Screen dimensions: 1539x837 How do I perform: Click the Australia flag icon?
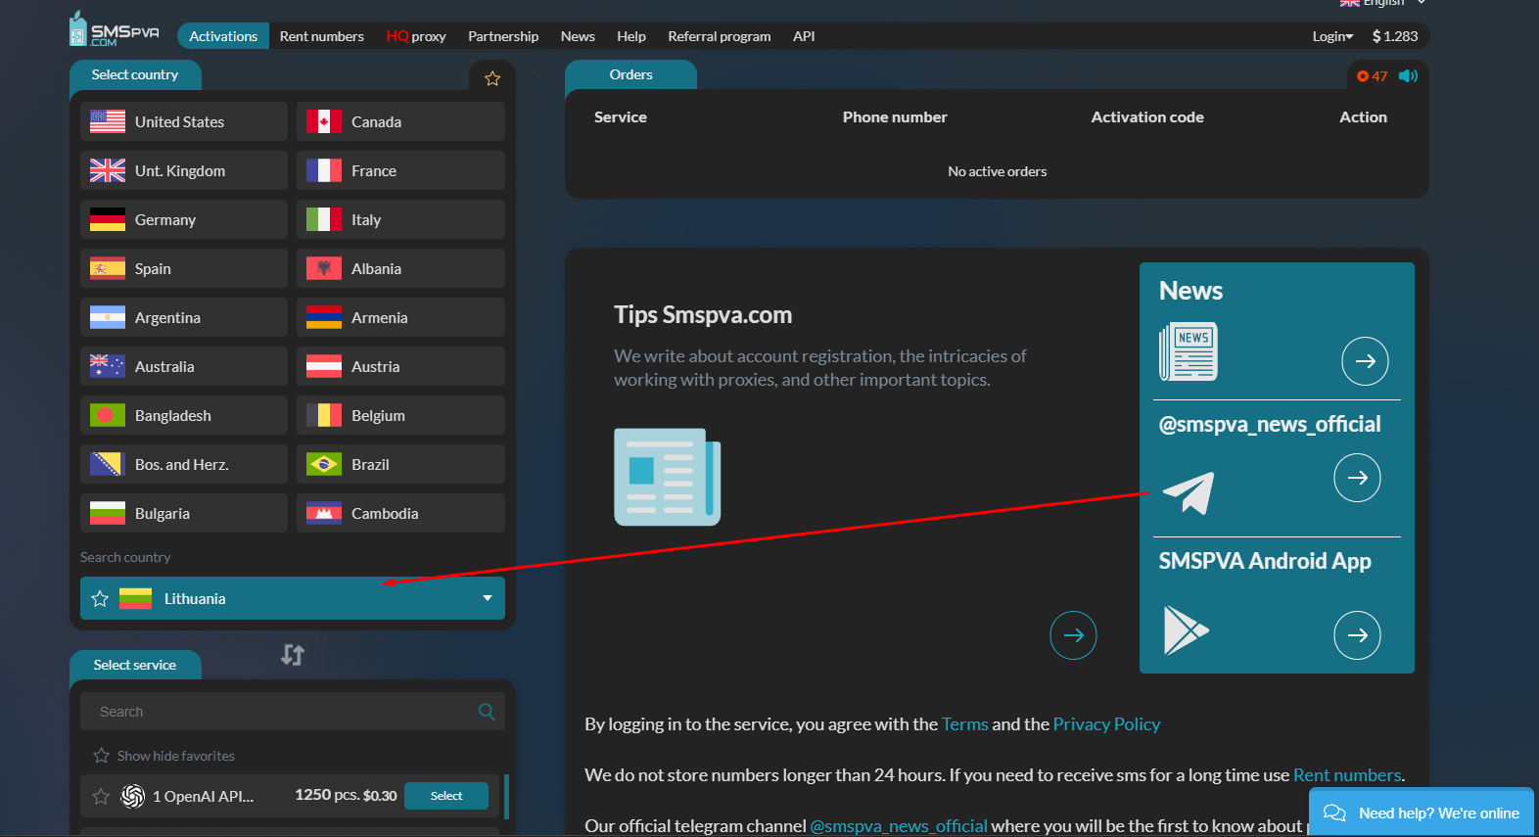[x=108, y=366]
